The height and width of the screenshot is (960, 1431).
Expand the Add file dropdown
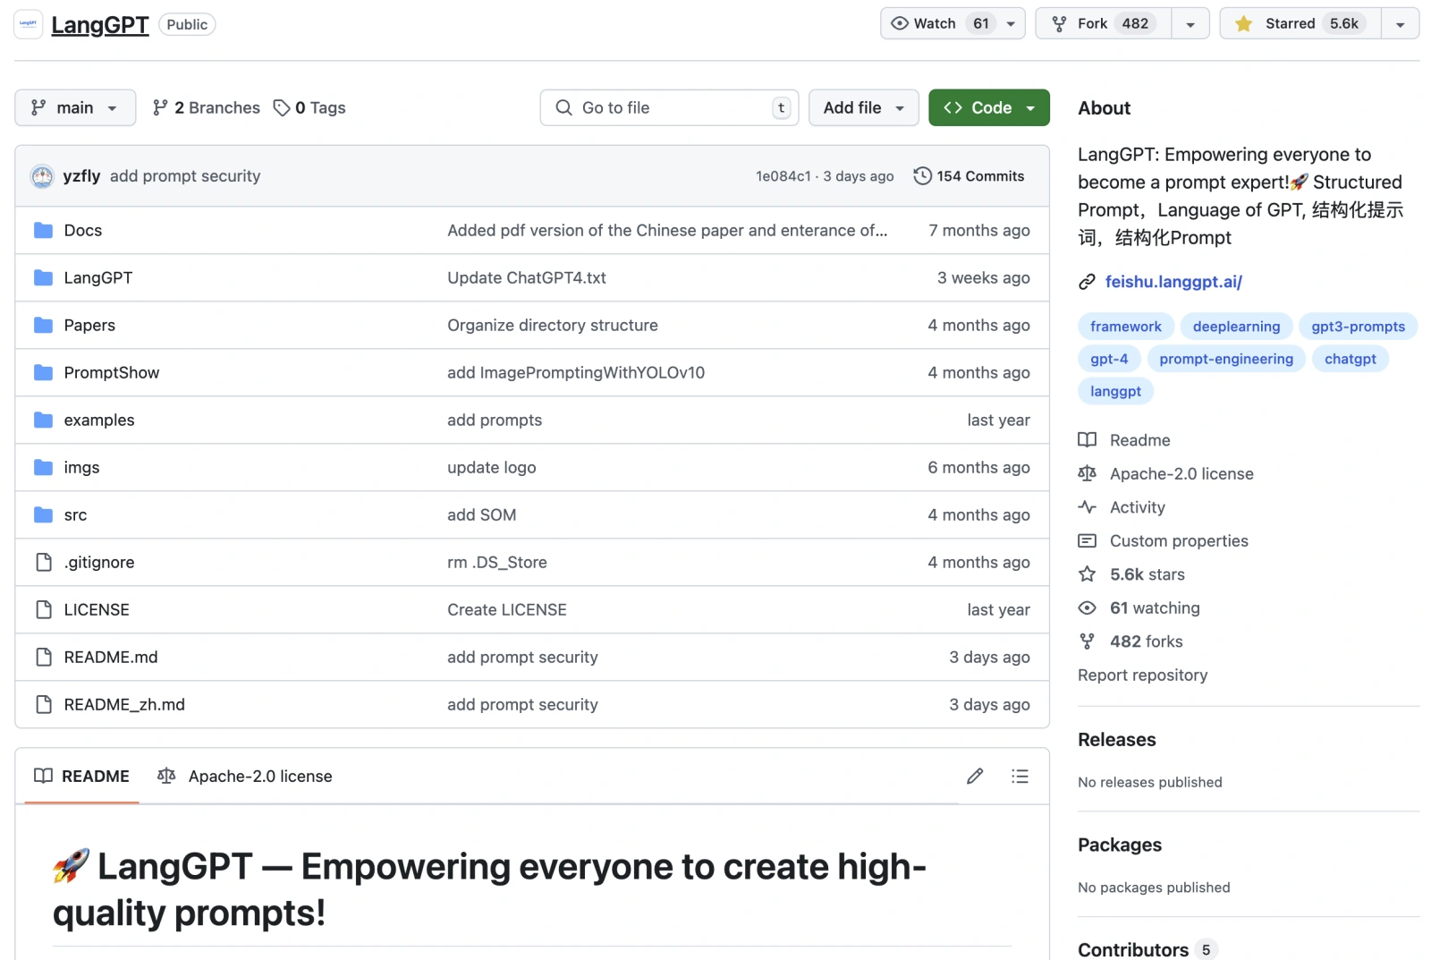coord(863,108)
